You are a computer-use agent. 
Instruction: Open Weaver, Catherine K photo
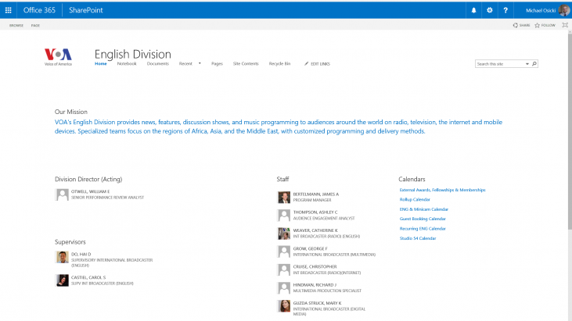(x=284, y=234)
